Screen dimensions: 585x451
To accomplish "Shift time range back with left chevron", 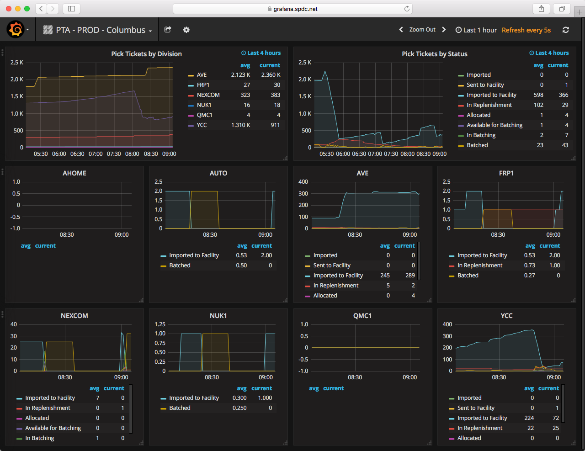I will pos(401,30).
